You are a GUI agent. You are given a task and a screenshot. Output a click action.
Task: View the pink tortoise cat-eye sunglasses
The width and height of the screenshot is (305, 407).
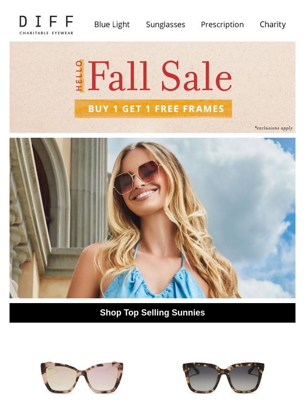82,376
